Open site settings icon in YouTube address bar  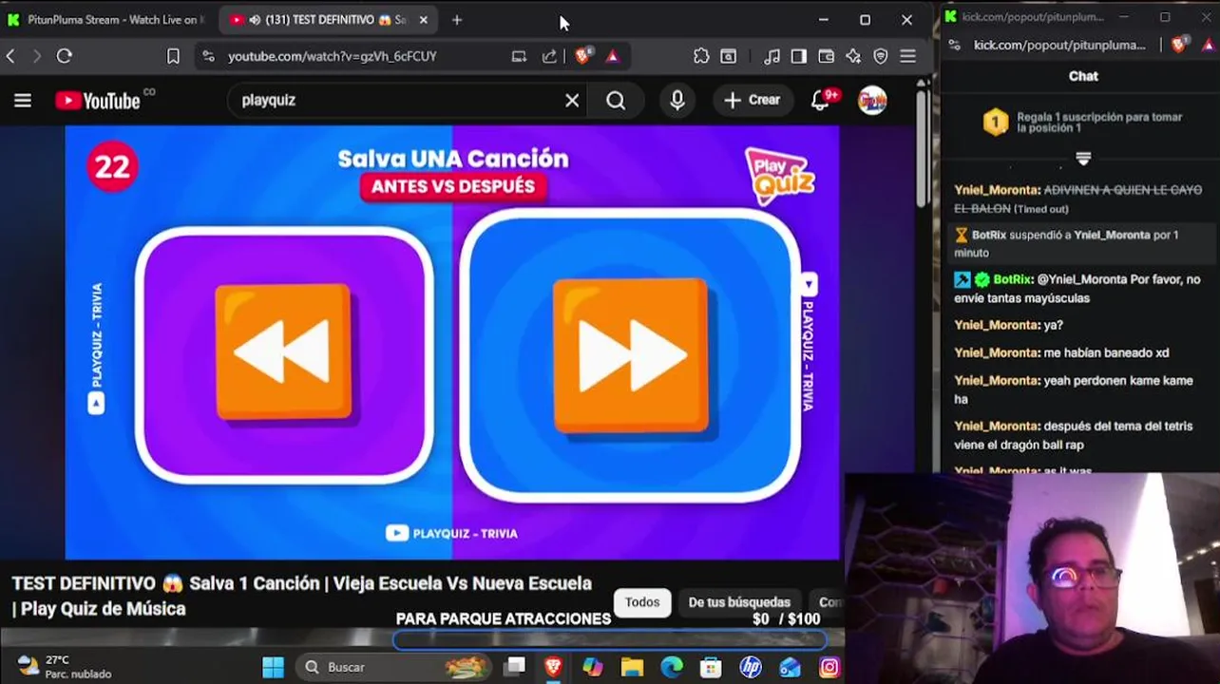pyautogui.click(x=209, y=56)
